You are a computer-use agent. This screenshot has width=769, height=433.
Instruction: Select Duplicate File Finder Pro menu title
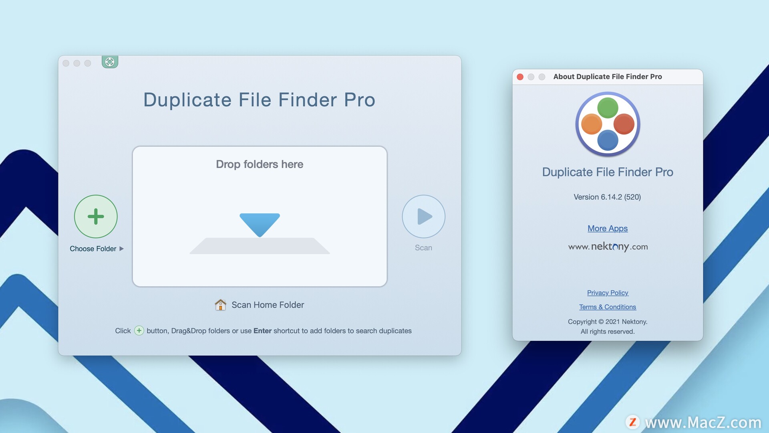259,100
